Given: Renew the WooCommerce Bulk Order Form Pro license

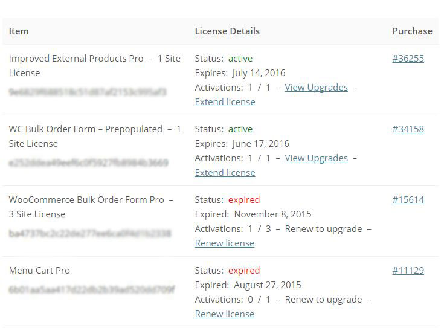Looking at the screenshot, I should (x=224, y=243).
